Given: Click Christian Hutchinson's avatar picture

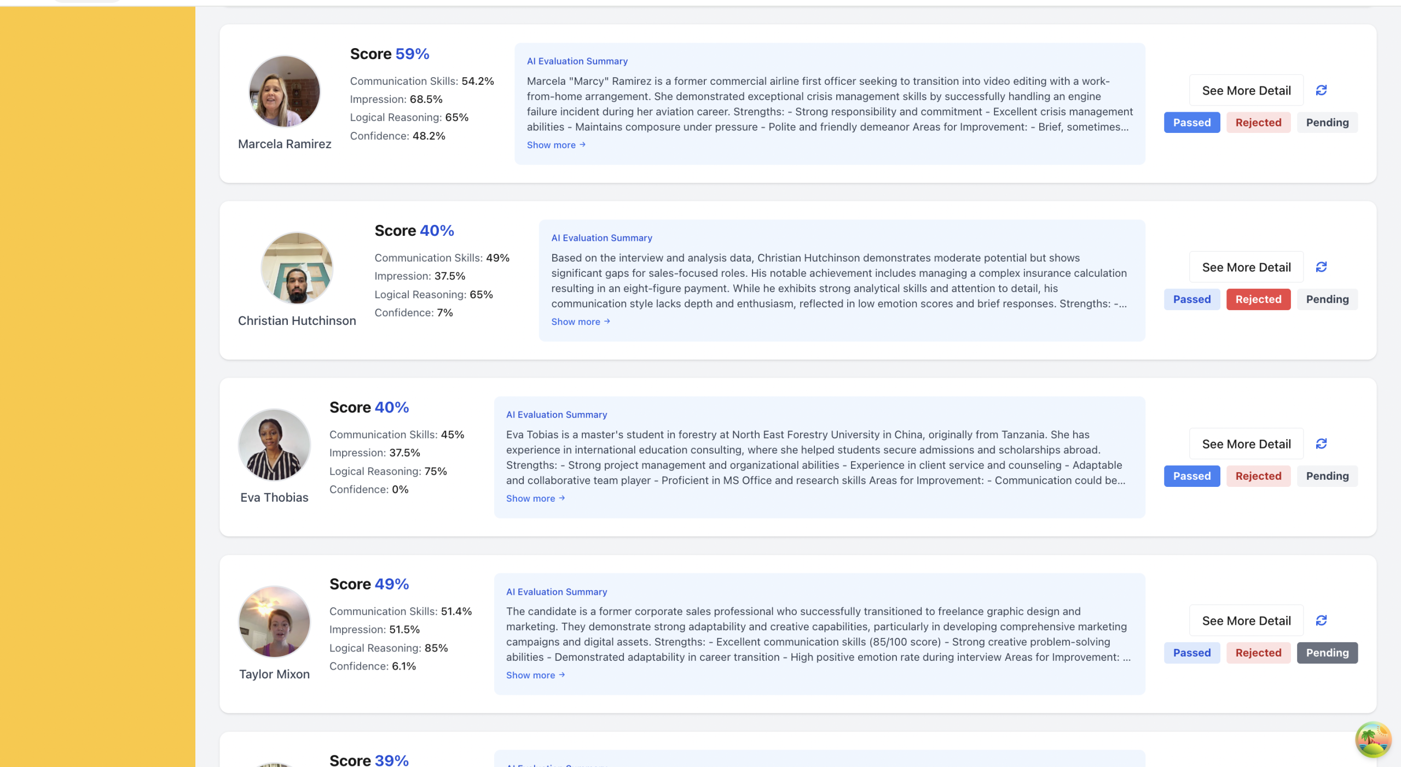Looking at the screenshot, I should coord(297,268).
